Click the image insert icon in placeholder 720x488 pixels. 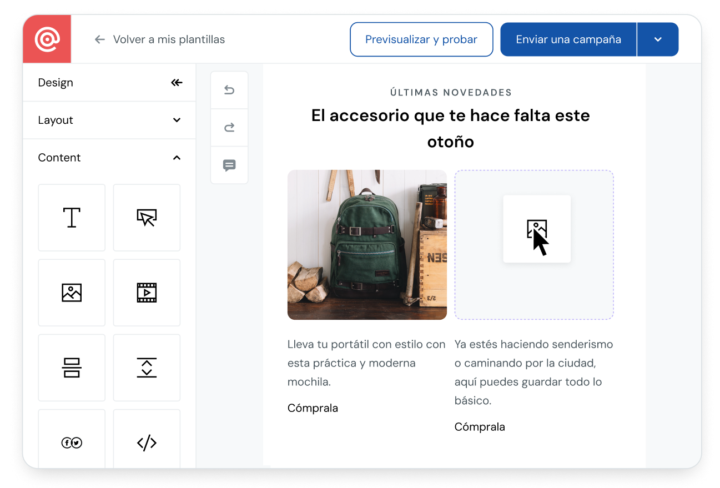(x=537, y=229)
